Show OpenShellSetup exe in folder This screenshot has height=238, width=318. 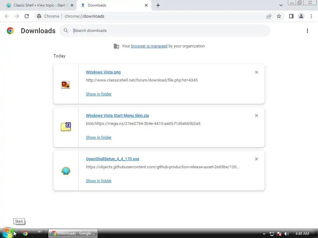99,181
